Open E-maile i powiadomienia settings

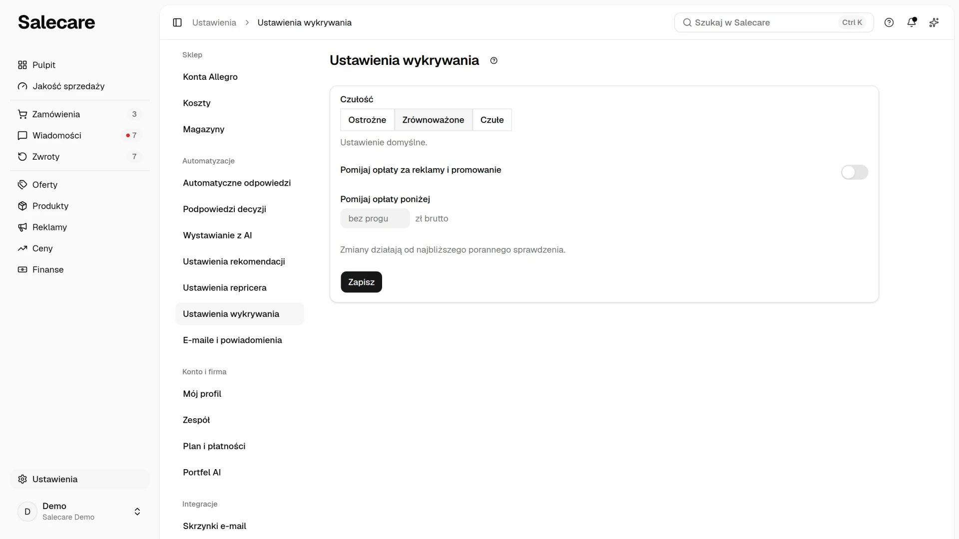(239, 340)
